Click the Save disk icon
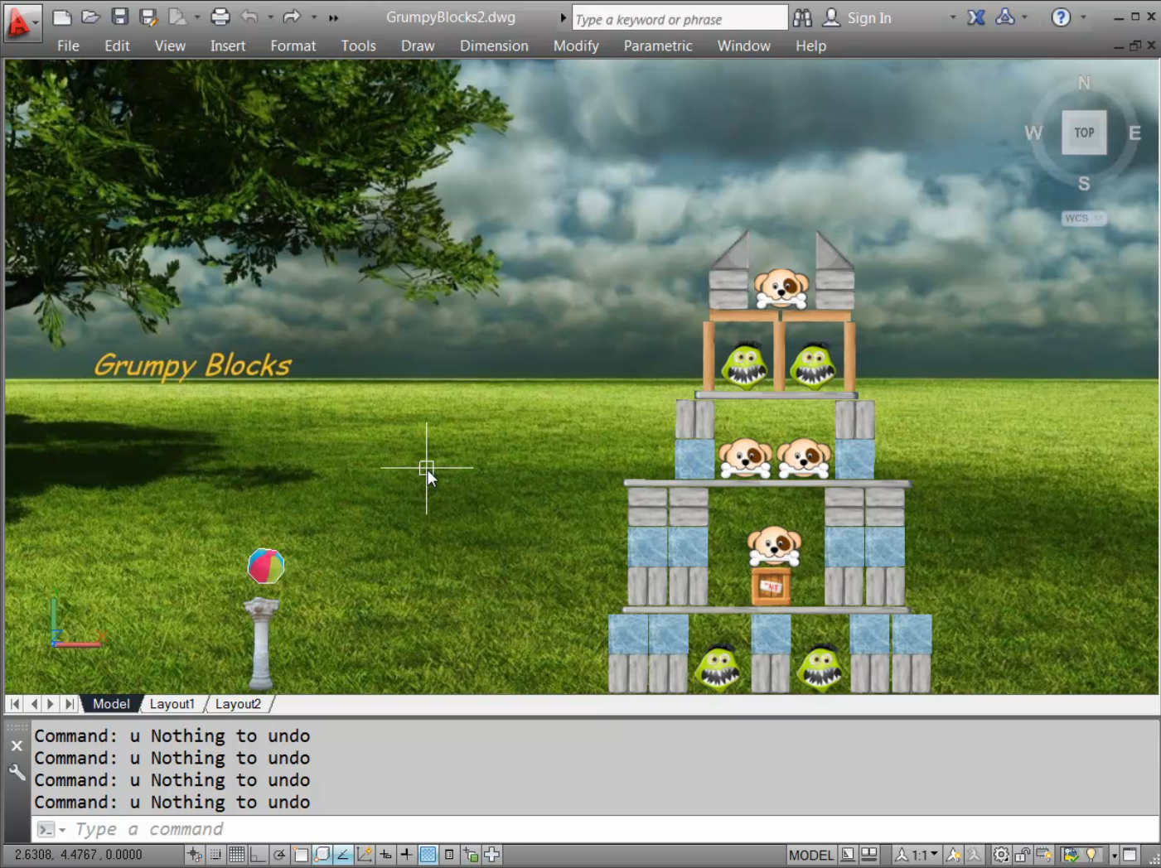Image resolution: width=1161 pixels, height=868 pixels. pyautogui.click(x=119, y=17)
